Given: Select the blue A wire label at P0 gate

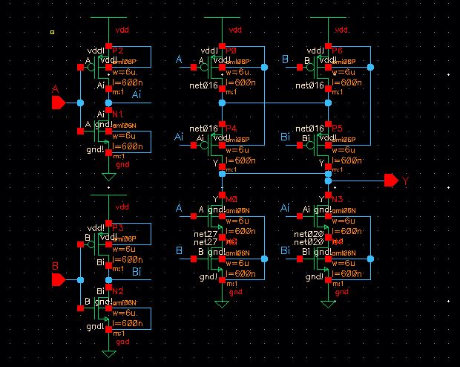Looking at the screenshot, I should (x=179, y=59).
